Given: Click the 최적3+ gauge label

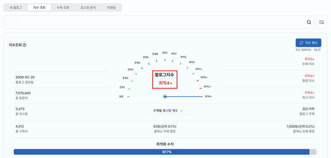Looking at the screenshot, I should (x=207, y=86).
